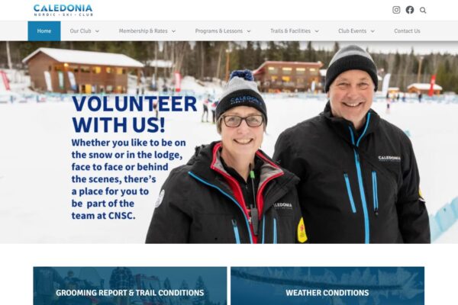458x305 pixels.
Task: Select the Home menu tab
Action: (x=44, y=31)
